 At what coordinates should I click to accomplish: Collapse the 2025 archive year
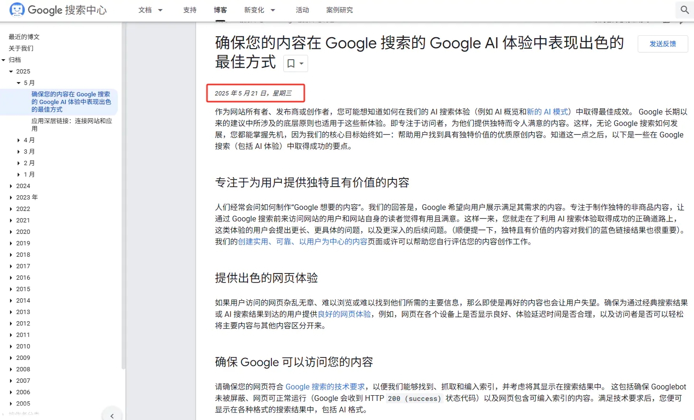pos(11,71)
